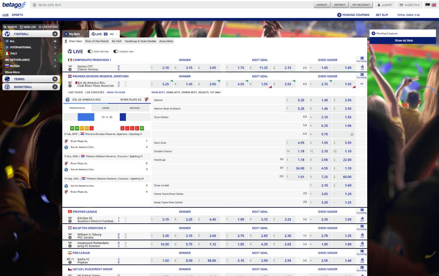Collapse the Sol de America match details
Screen dimensions: 439x276
362,84
